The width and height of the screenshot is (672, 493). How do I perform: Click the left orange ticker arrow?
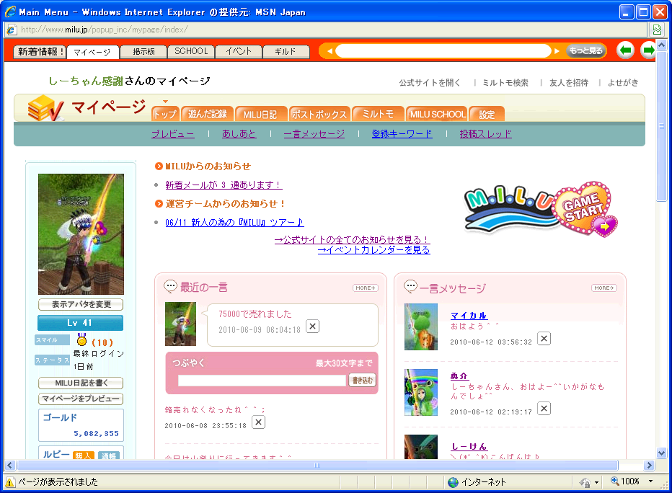coord(328,51)
